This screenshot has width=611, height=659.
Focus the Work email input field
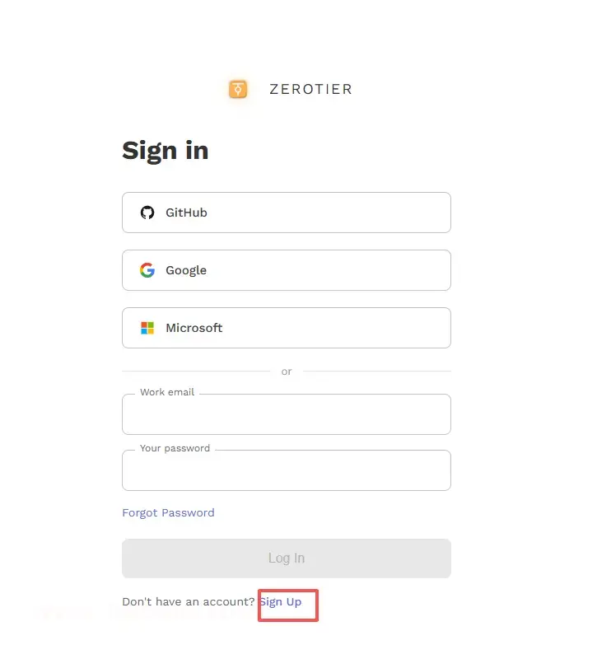click(x=286, y=417)
